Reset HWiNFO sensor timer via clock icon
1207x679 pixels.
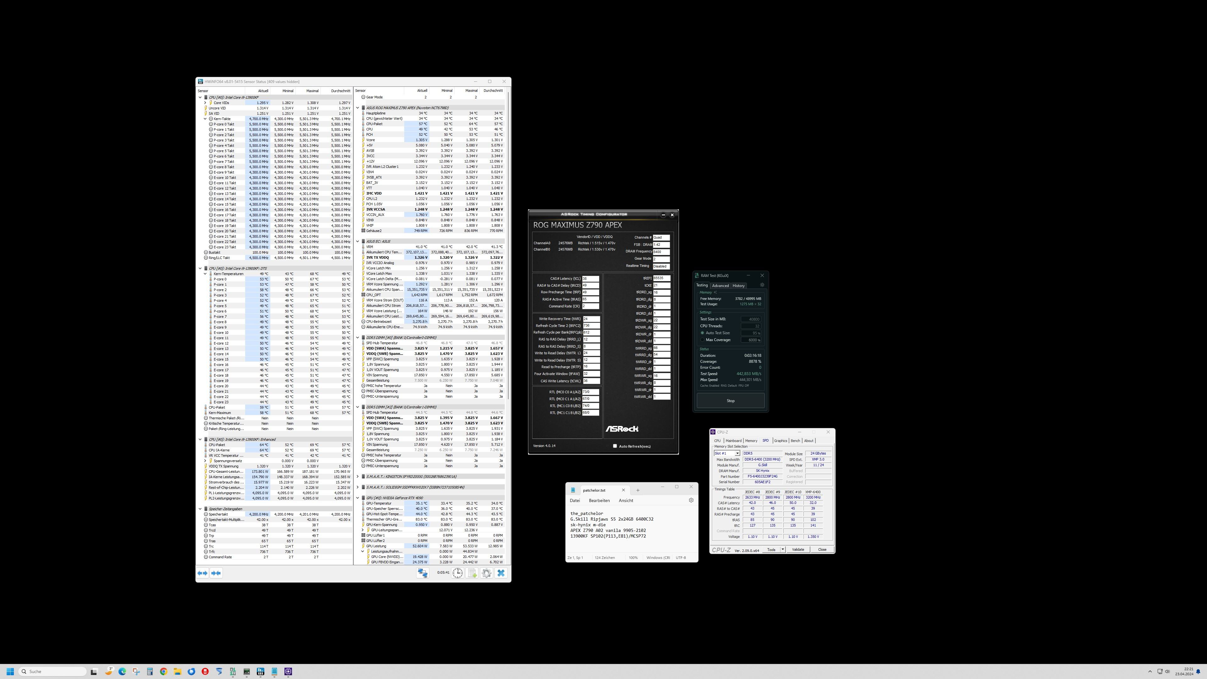click(x=457, y=573)
